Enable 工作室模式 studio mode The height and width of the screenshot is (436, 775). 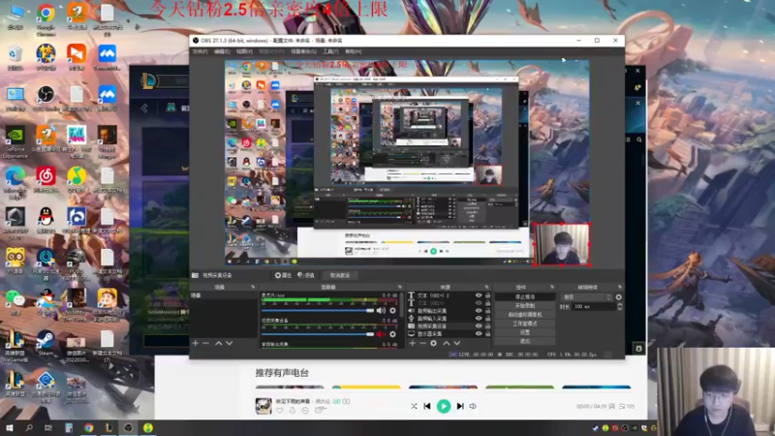525,324
